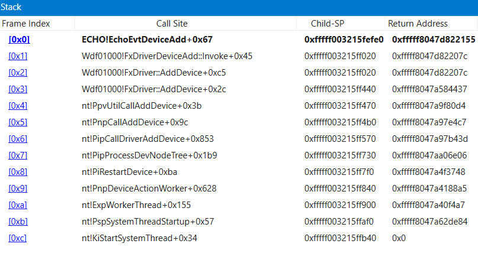The width and height of the screenshot is (478, 276).
Task: Select the Return Address column header
Action: pyautogui.click(x=418, y=24)
